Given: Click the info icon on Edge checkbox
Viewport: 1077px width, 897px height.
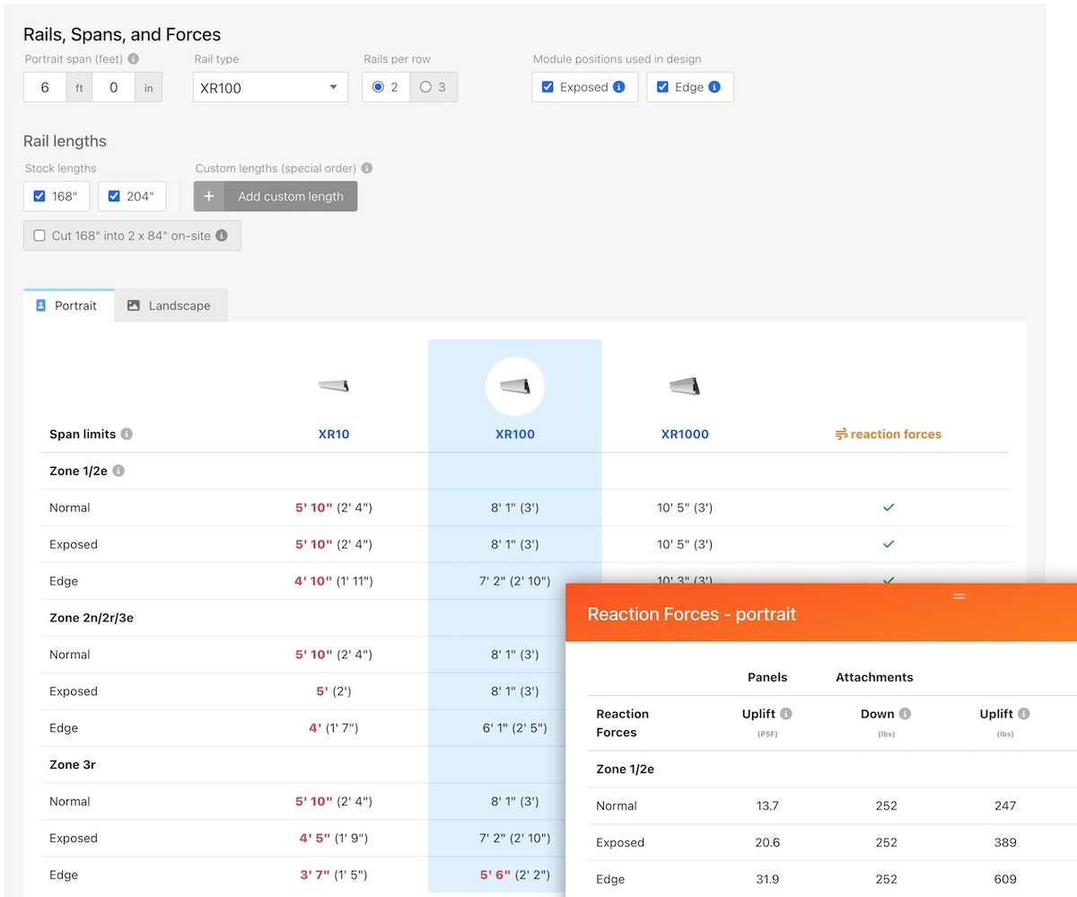Looking at the screenshot, I should [714, 87].
